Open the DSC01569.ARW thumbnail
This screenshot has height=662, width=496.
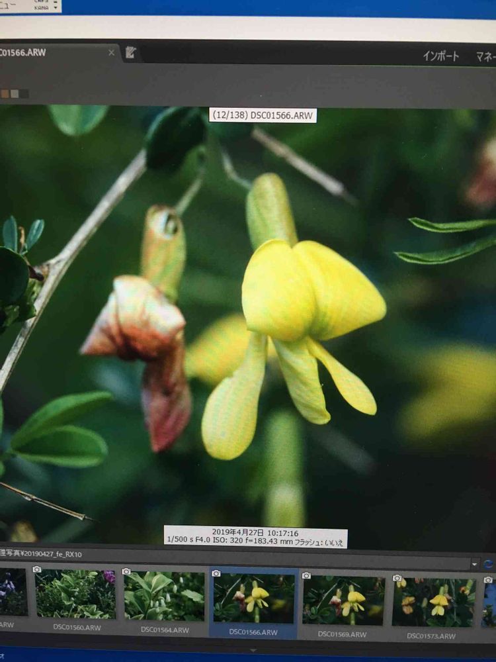tap(343, 600)
